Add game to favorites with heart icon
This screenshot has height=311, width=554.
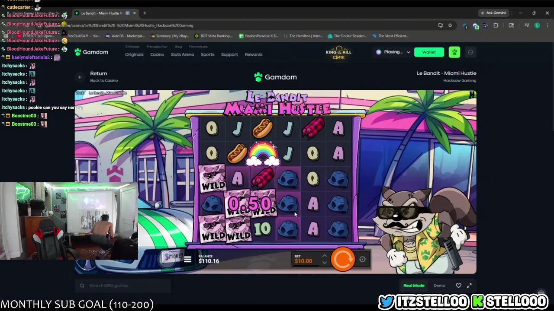[458, 286]
